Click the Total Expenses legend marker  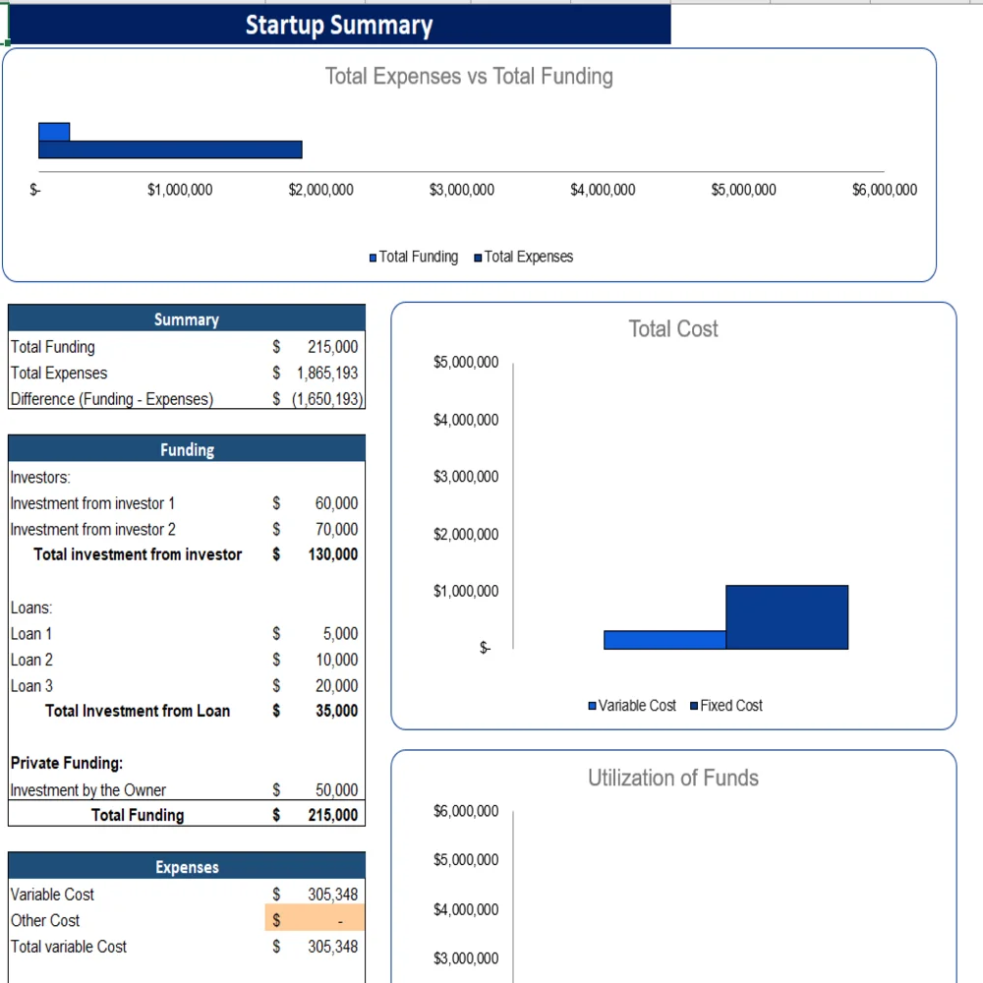(x=478, y=257)
